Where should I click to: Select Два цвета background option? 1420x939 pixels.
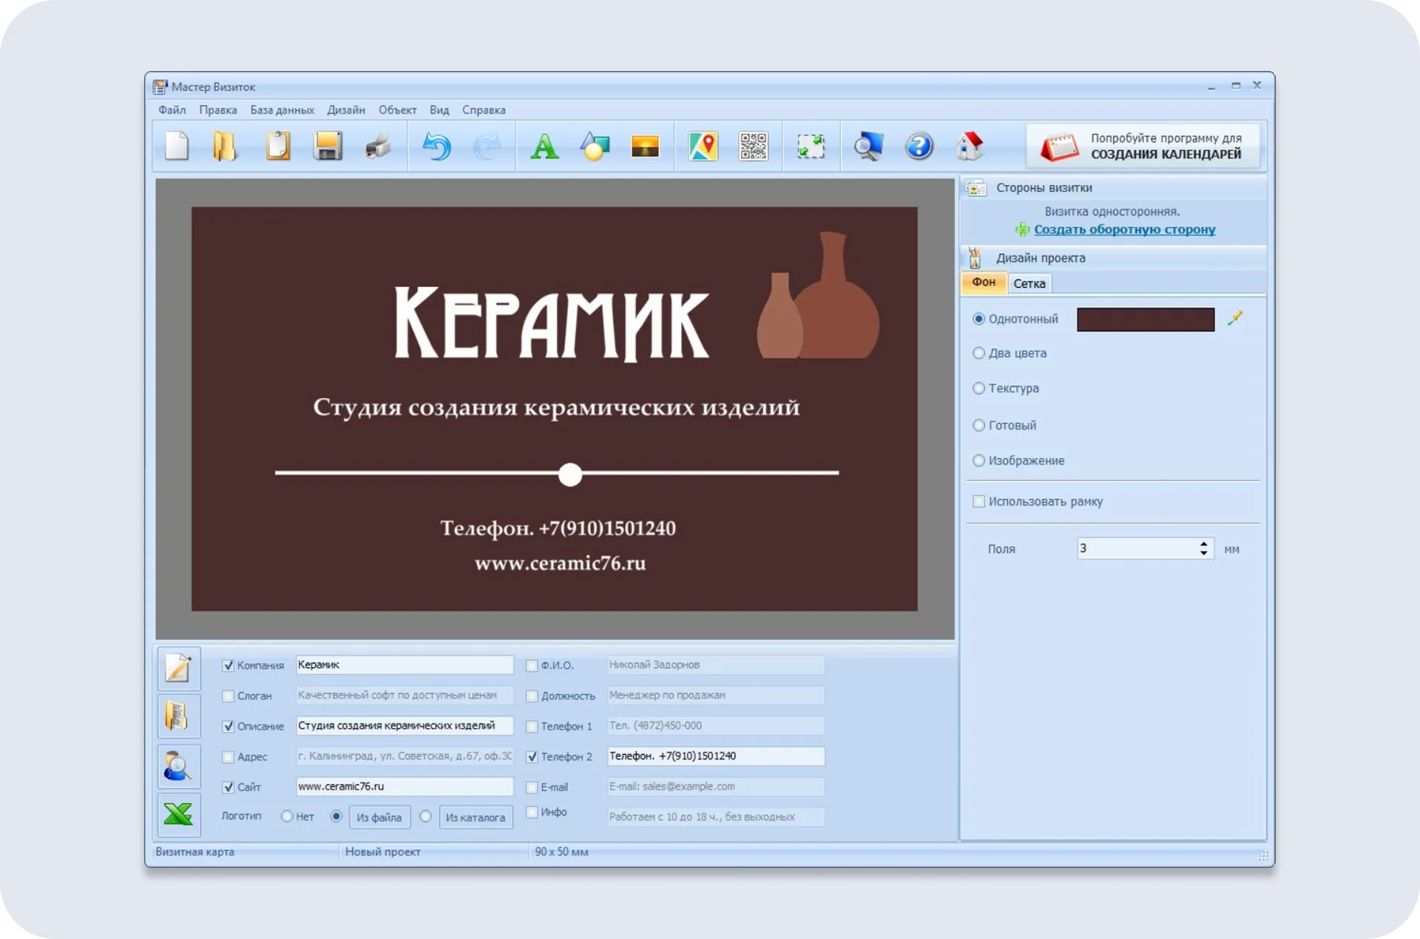[978, 353]
